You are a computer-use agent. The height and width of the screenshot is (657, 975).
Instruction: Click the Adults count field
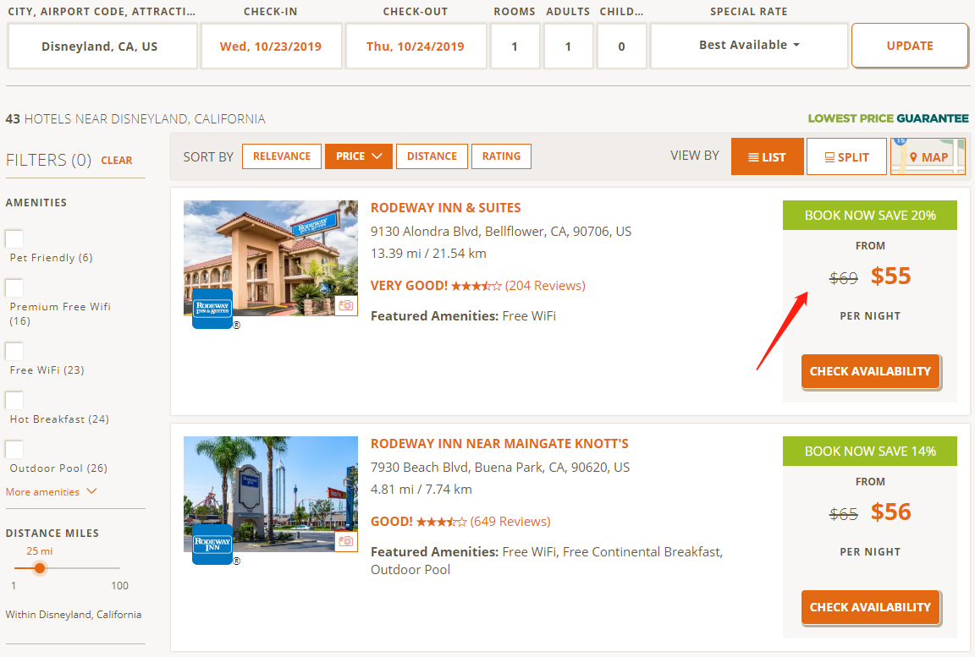coord(568,46)
